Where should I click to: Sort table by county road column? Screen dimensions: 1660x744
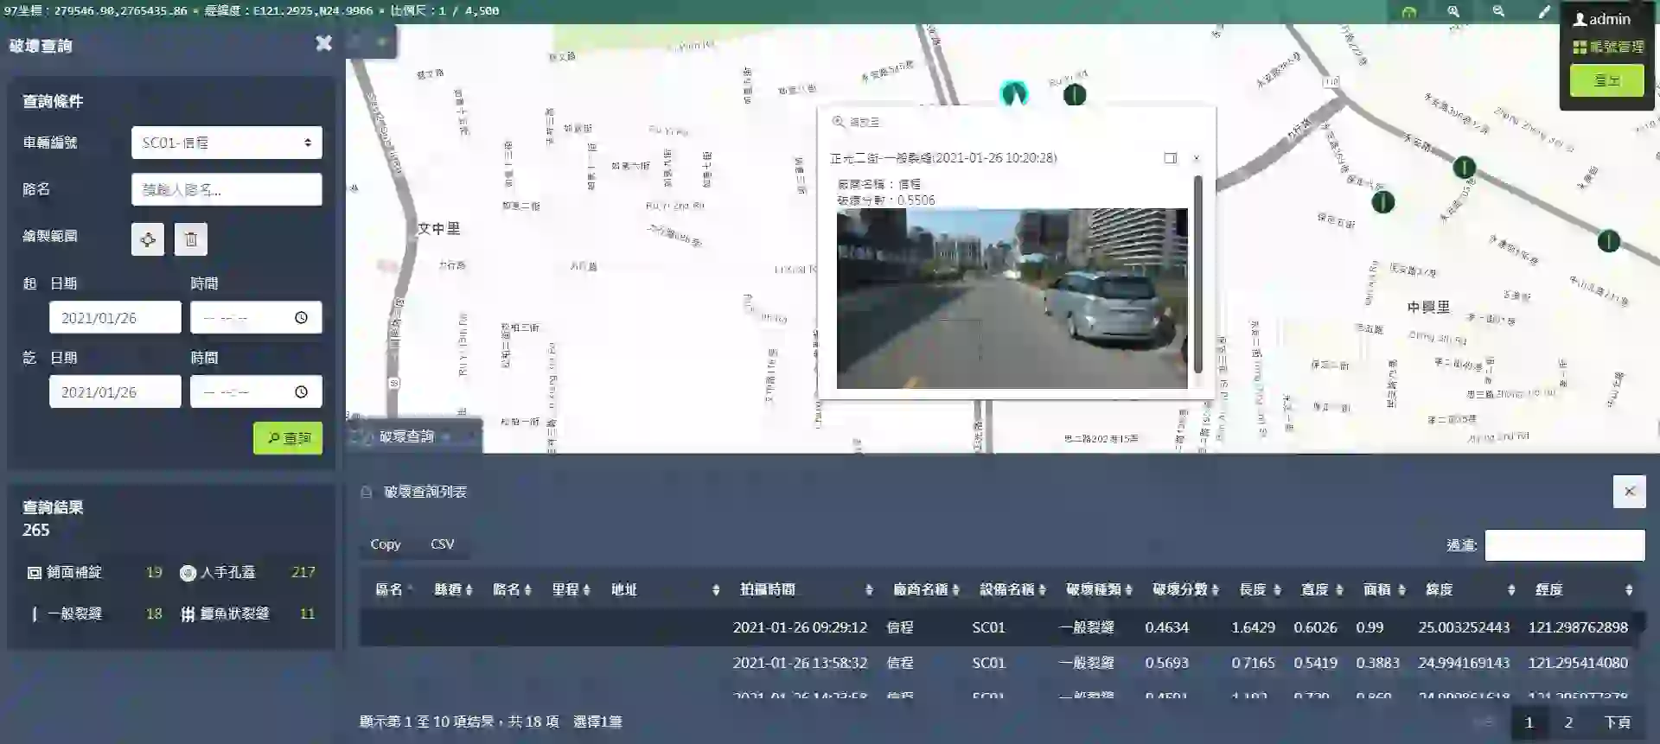(x=453, y=589)
